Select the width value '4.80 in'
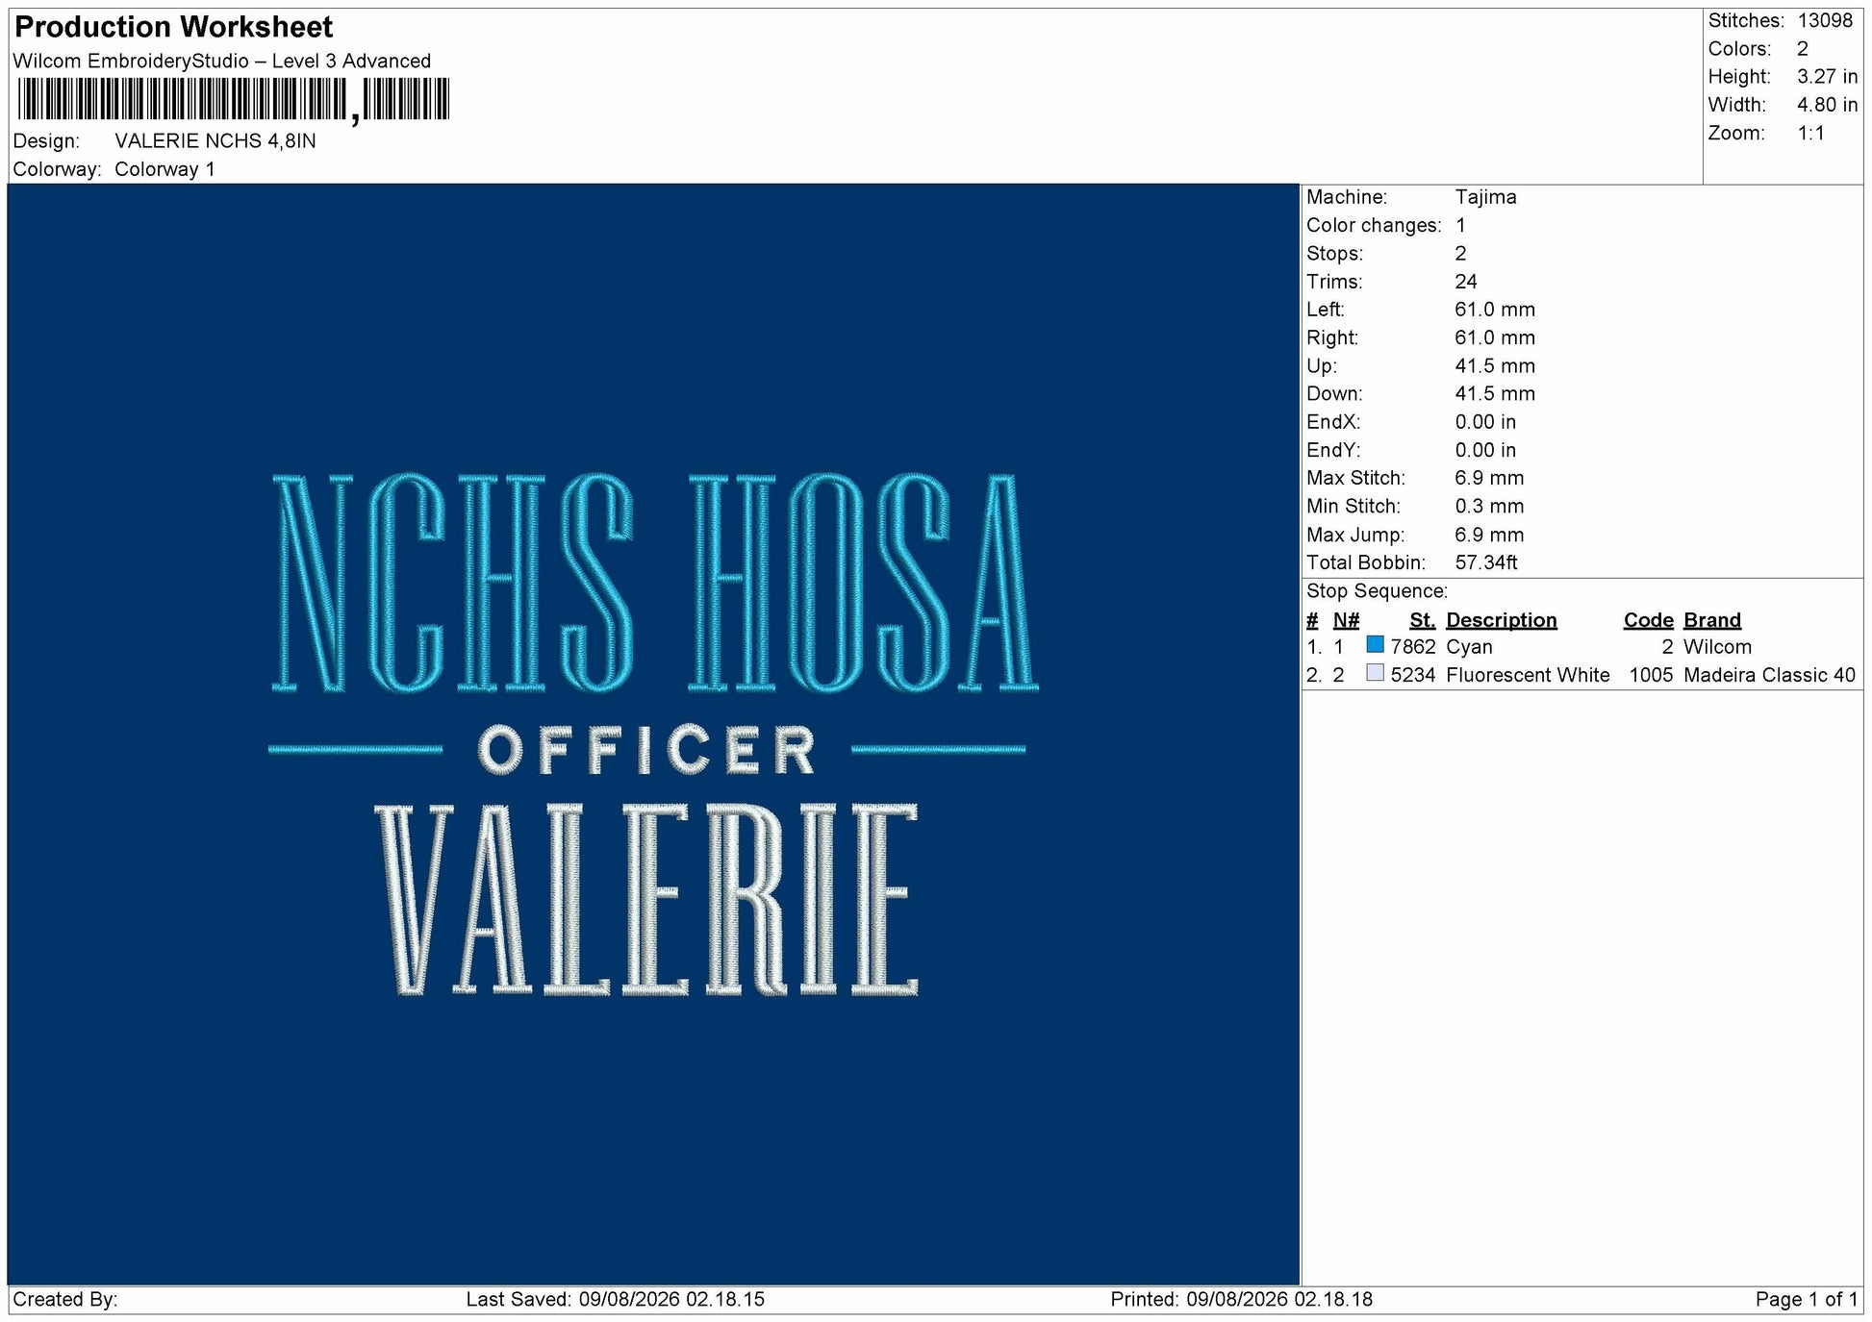The image size is (1872, 1322). tap(1828, 105)
